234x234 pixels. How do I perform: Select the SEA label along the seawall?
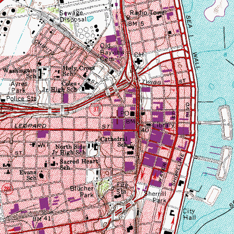[189, 21]
